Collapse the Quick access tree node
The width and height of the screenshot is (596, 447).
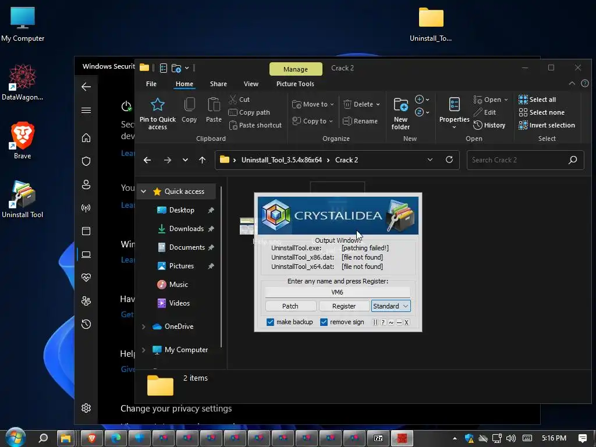[144, 191]
